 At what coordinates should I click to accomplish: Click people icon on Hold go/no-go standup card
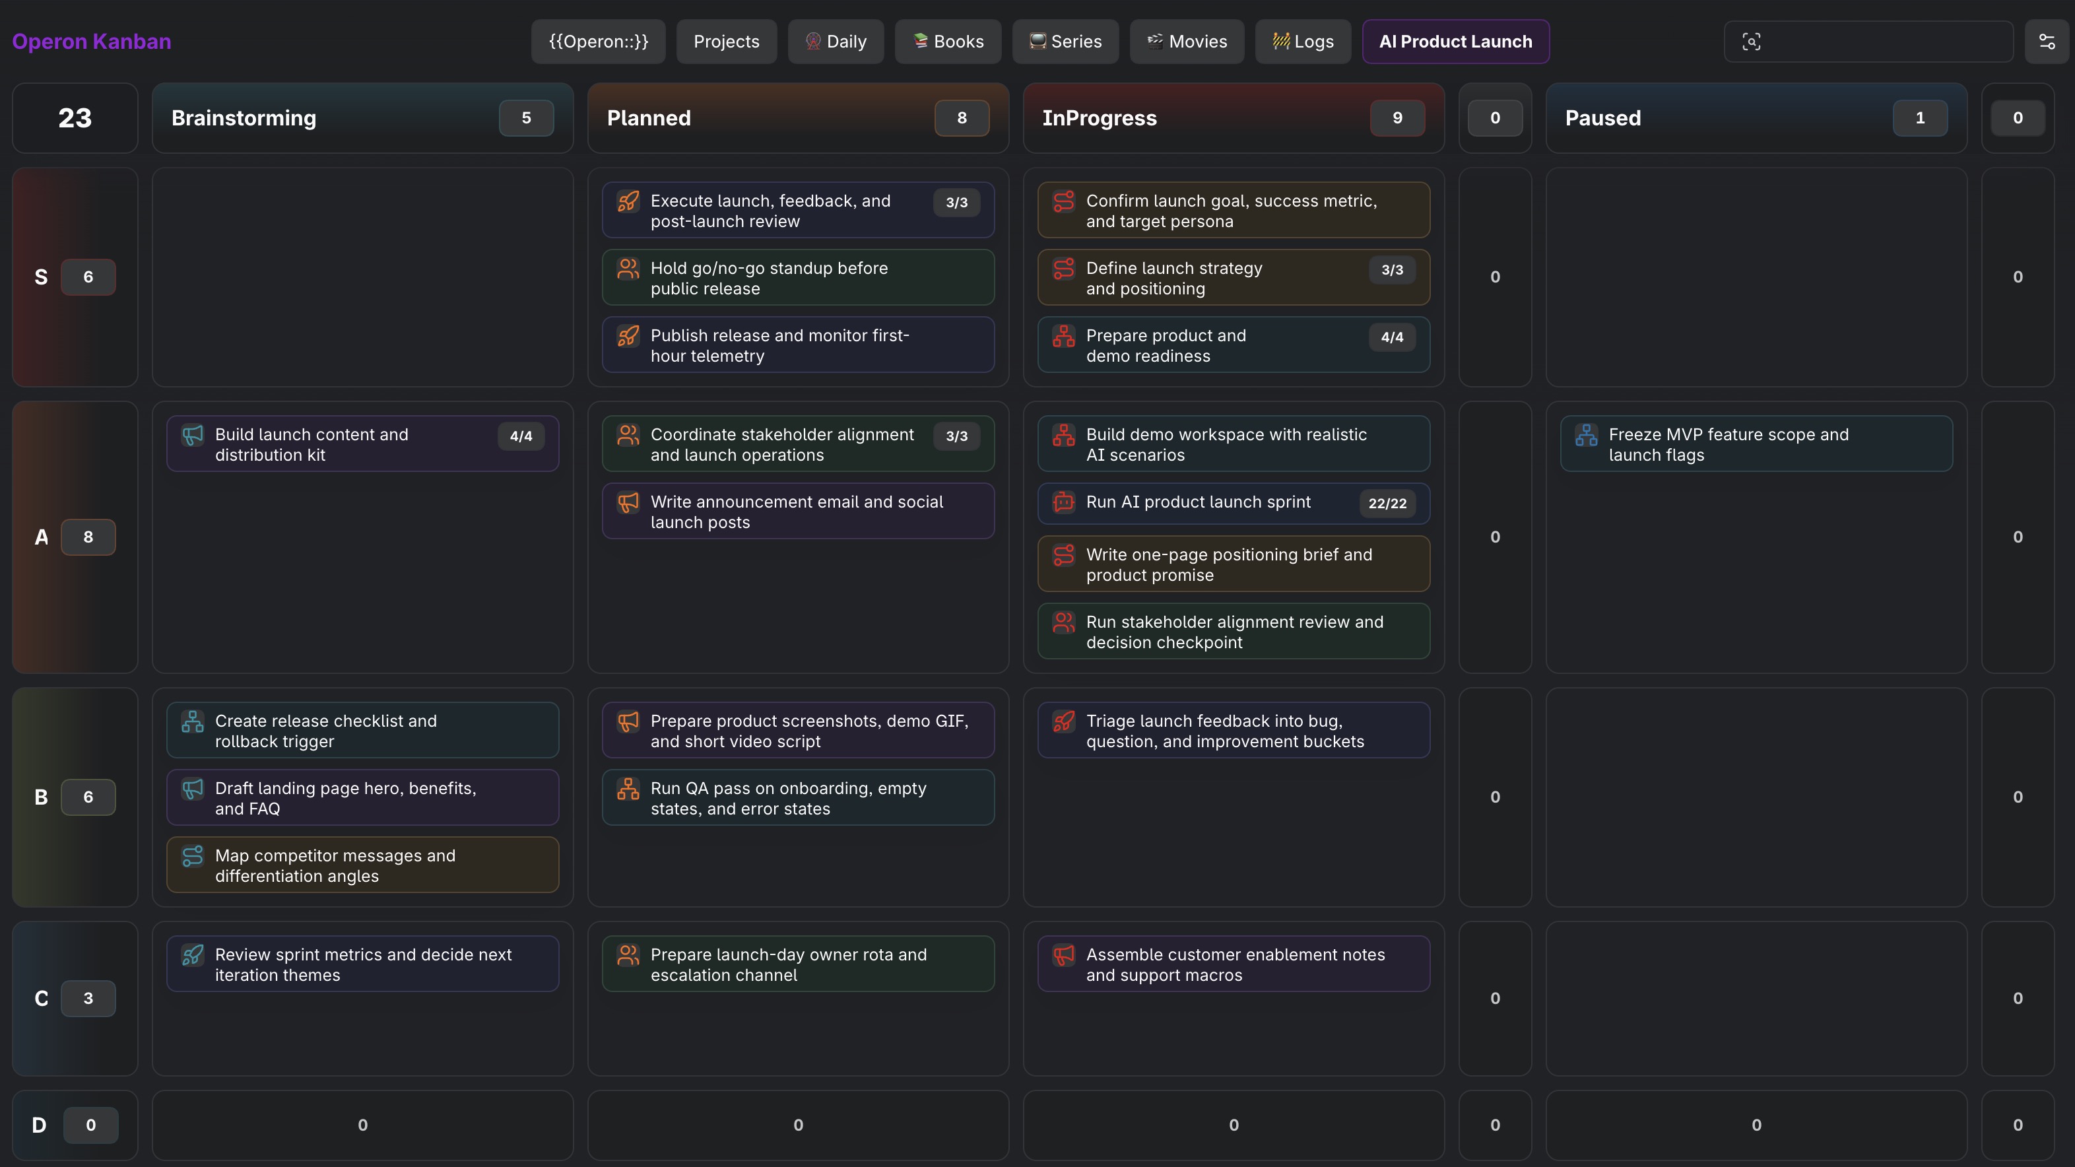pyautogui.click(x=628, y=268)
